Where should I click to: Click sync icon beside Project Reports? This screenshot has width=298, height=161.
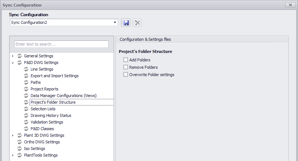point(26,89)
